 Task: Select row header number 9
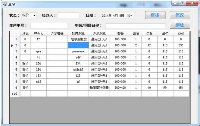pyautogui.click(x=15, y=88)
